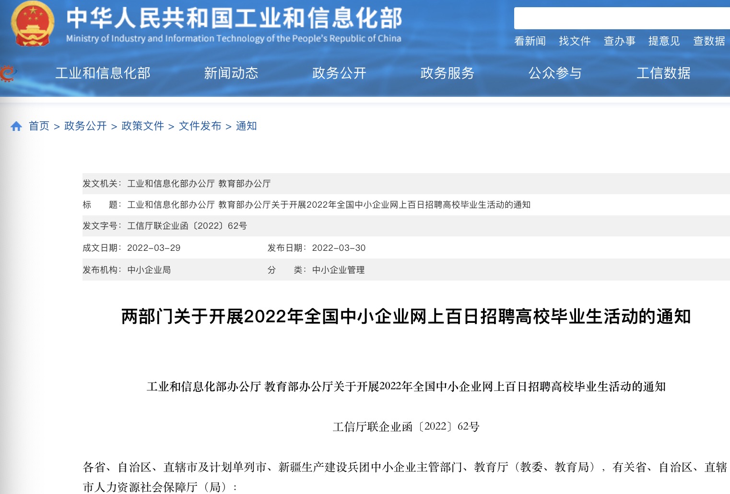Viewport: 730px width, 494px height.
Task: Go to 文件发布 in the breadcrumb
Action: [x=200, y=126]
